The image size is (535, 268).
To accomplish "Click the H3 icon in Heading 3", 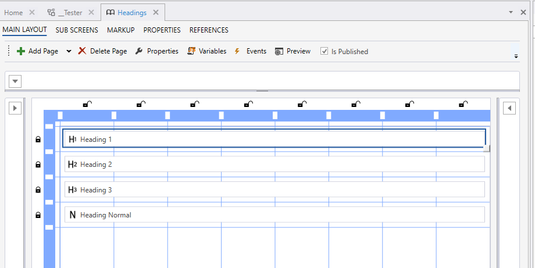I will click(x=72, y=190).
